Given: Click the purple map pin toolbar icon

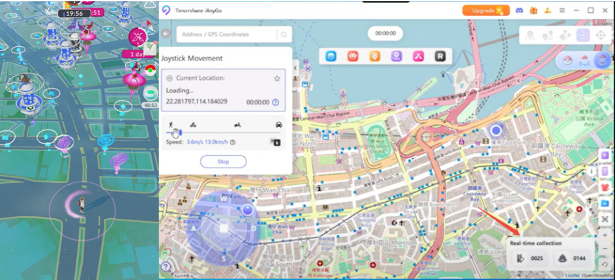Looking at the screenshot, I should [397, 57].
